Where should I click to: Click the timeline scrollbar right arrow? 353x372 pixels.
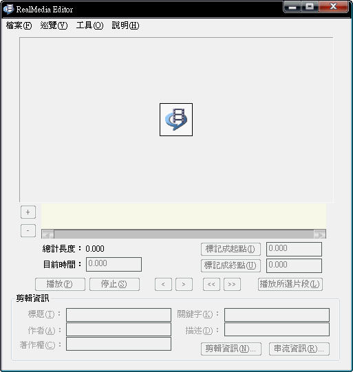[320, 234]
